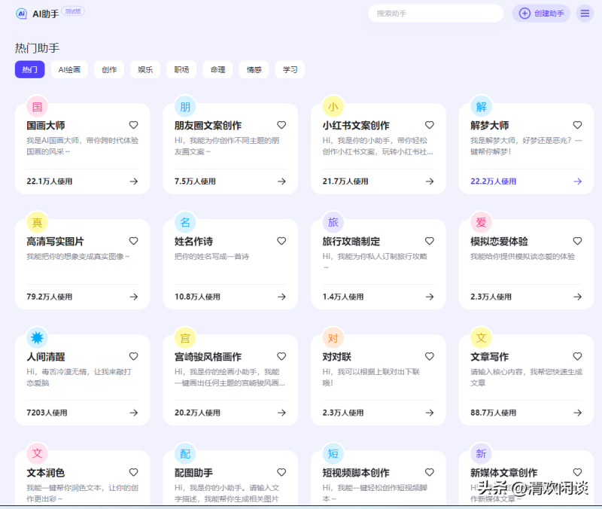
Task: Open 宫崎骏风格画作 via its arrow
Action: (x=281, y=413)
